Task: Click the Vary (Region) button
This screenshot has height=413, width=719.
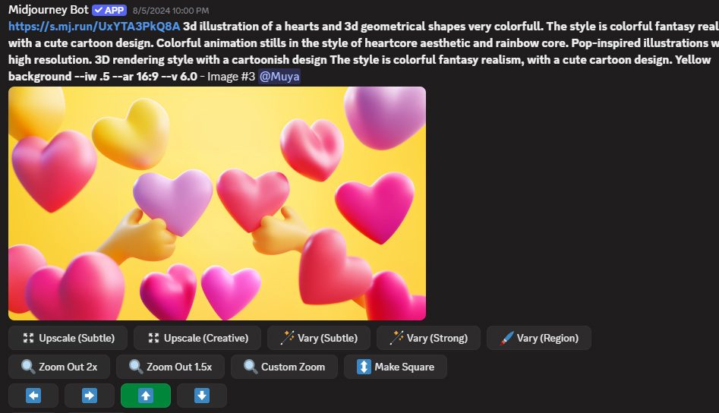Action: 539,339
